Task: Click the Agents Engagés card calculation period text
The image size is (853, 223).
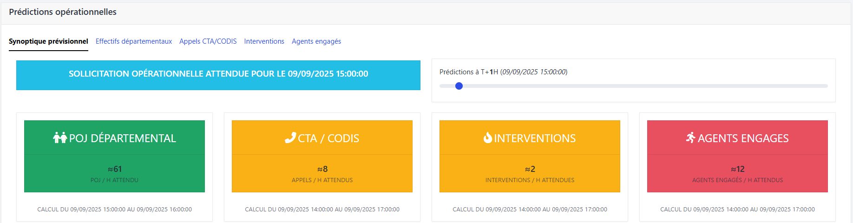Action: [x=737, y=210]
